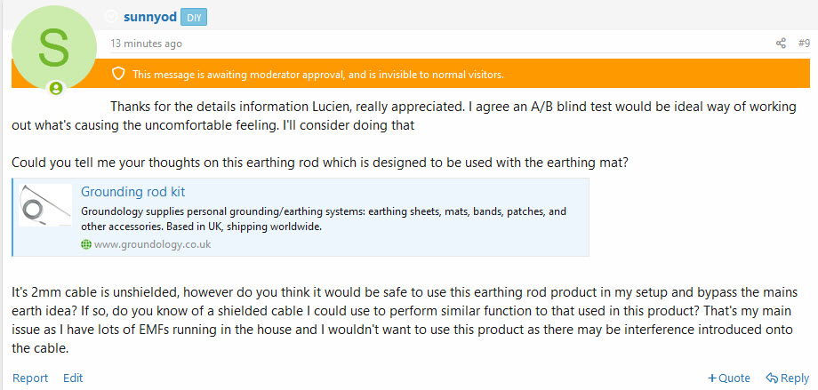This screenshot has width=818, height=390.
Task: Click the Groundology description in link preview
Action: (324, 220)
